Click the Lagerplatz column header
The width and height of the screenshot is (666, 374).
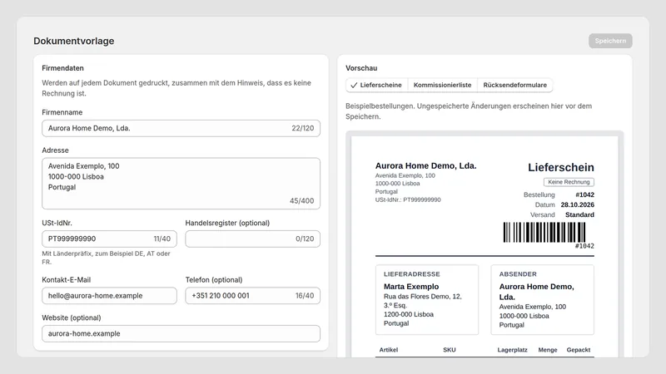pos(512,350)
